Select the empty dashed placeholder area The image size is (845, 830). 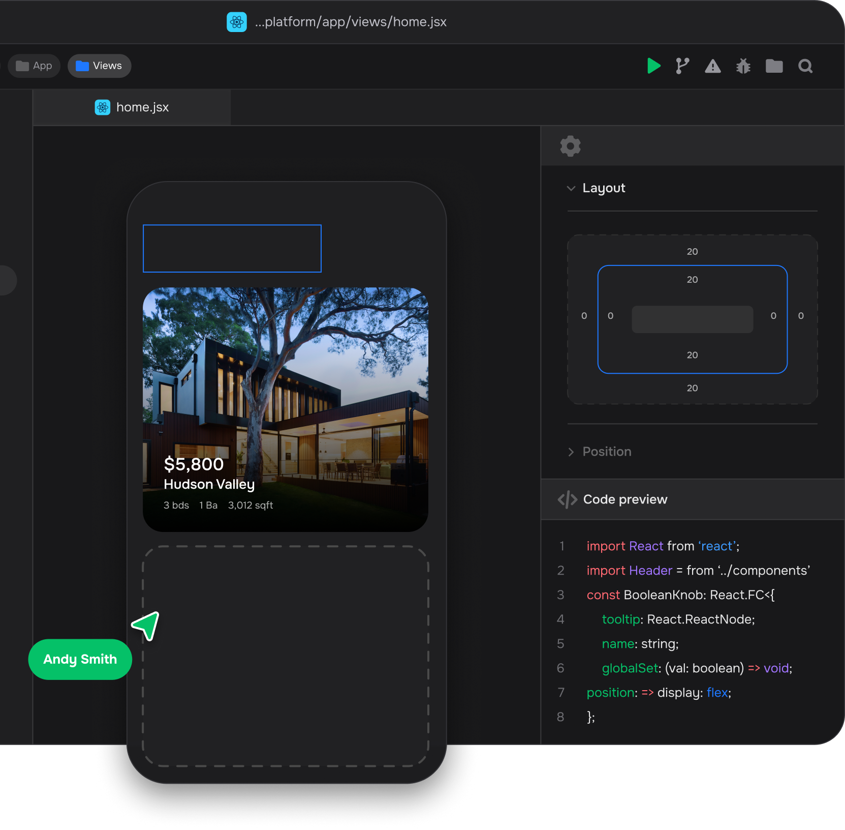[285, 656]
